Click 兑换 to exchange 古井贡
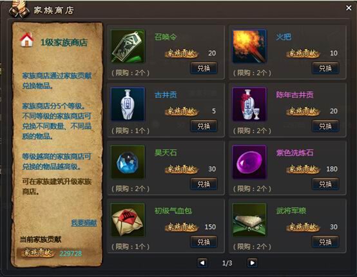This screenshot has height=277, width=357. point(204,126)
